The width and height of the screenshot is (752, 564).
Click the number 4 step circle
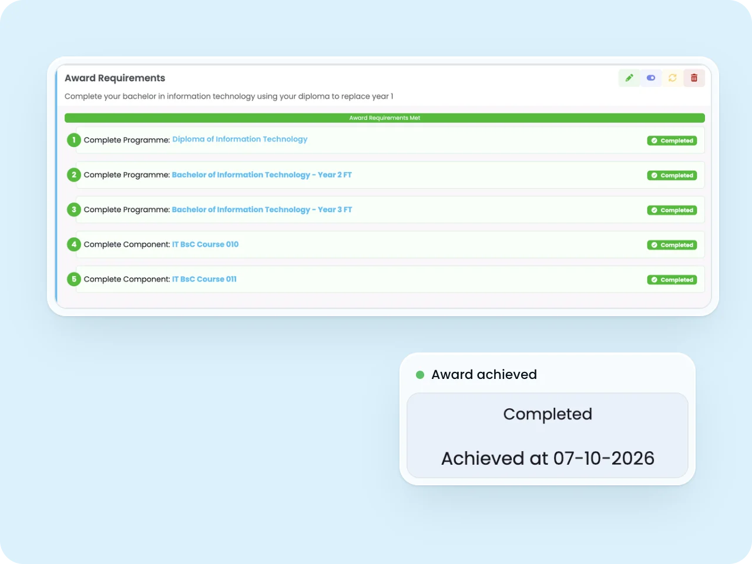pos(74,244)
